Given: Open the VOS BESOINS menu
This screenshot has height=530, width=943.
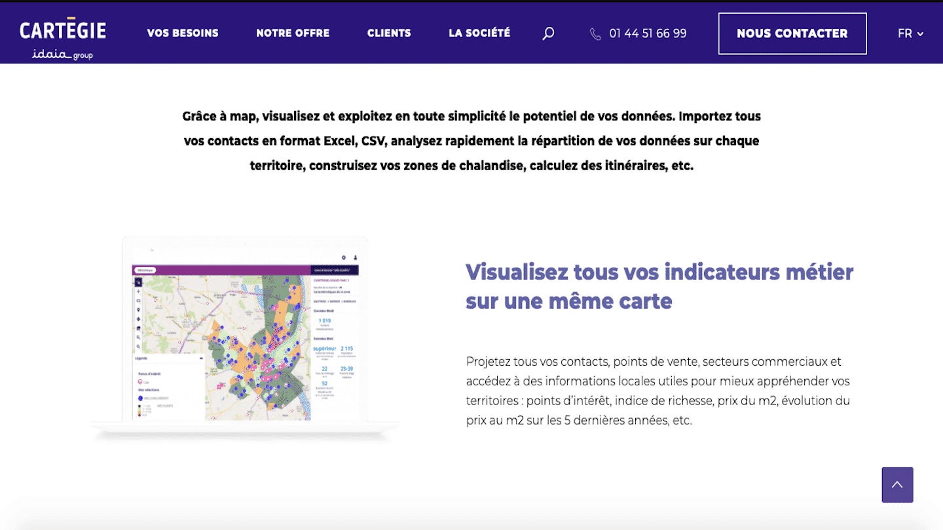Looking at the screenshot, I should pyautogui.click(x=183, y=33).
